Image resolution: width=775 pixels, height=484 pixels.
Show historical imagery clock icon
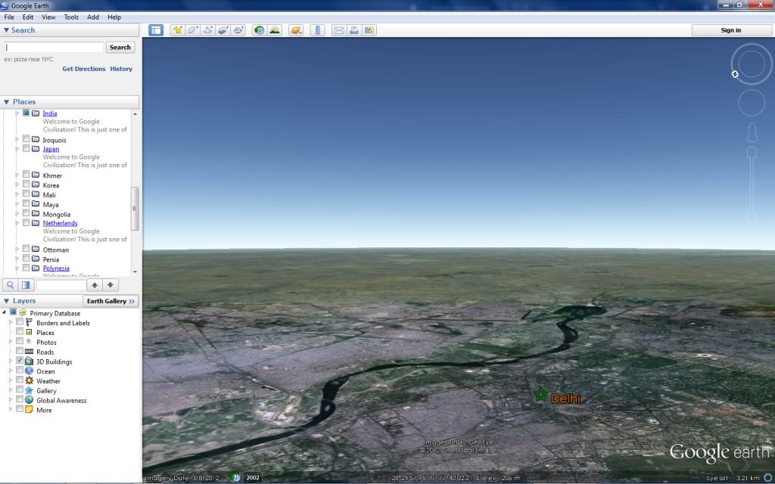click(259, 30)
